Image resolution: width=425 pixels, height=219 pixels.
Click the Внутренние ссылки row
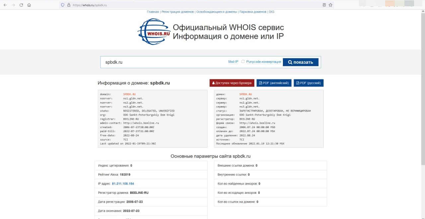point(271,175)
